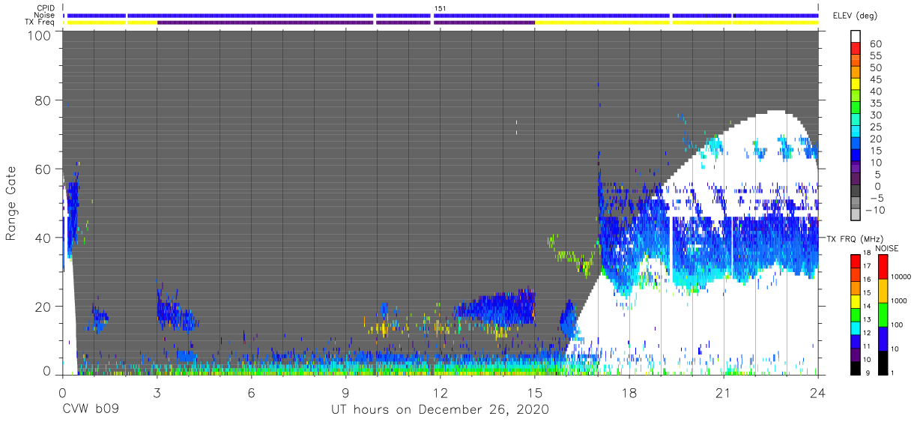Click the 'TX FRQ (MHz)' legend title

[x=853, y=238]
